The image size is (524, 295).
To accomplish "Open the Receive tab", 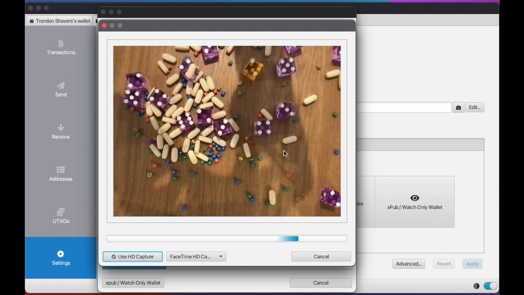I will (x=61, y=132).
